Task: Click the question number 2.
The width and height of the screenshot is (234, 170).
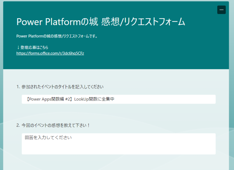Action: tap(18, 125)
